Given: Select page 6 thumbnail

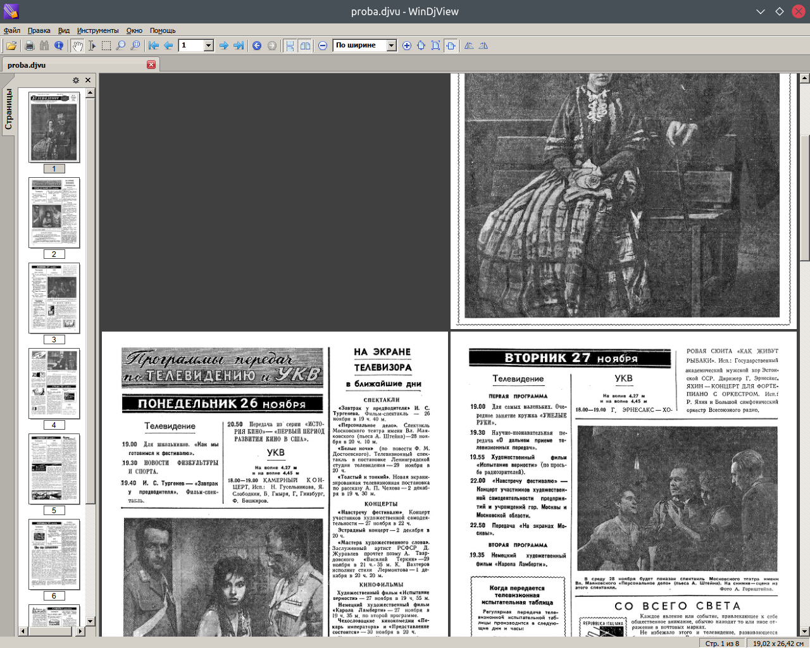Looking at the screenshot, I should point(54,554).
